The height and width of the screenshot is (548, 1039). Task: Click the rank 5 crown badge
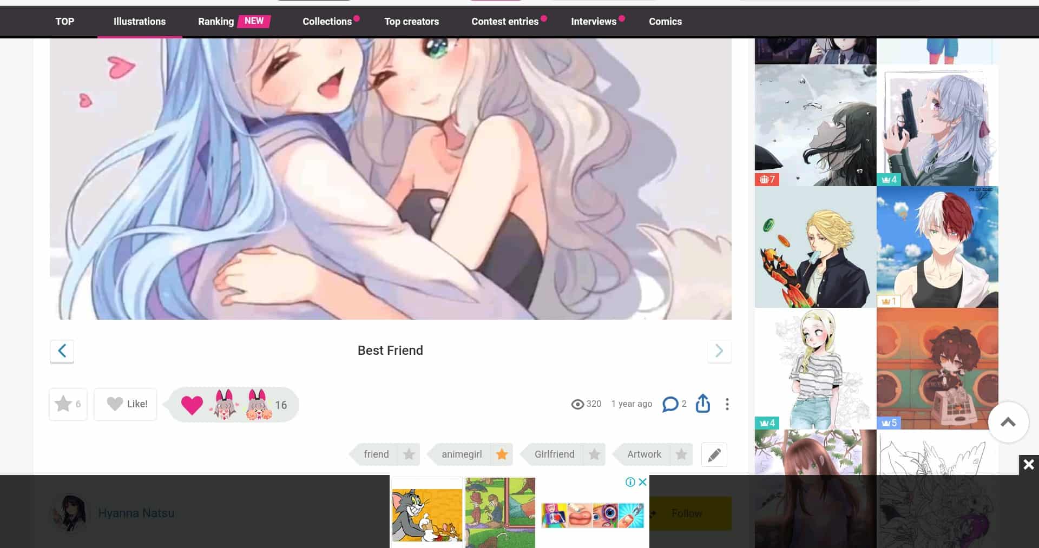click(x=889, y=423)
